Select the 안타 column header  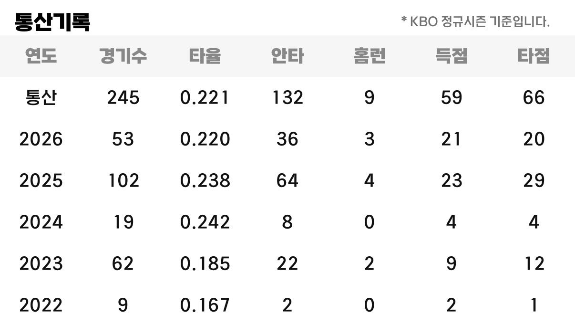pyautogui.click(x=287, y=56)
